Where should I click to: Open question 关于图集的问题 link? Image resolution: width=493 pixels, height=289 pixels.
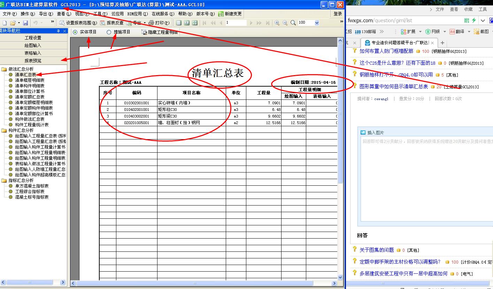[x=377, y=250]
